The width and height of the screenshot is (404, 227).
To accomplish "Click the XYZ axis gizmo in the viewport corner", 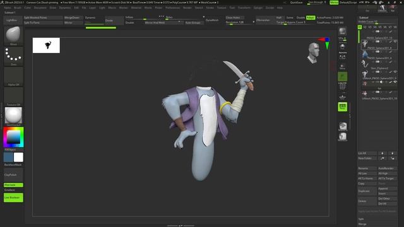I will [324, 43].
